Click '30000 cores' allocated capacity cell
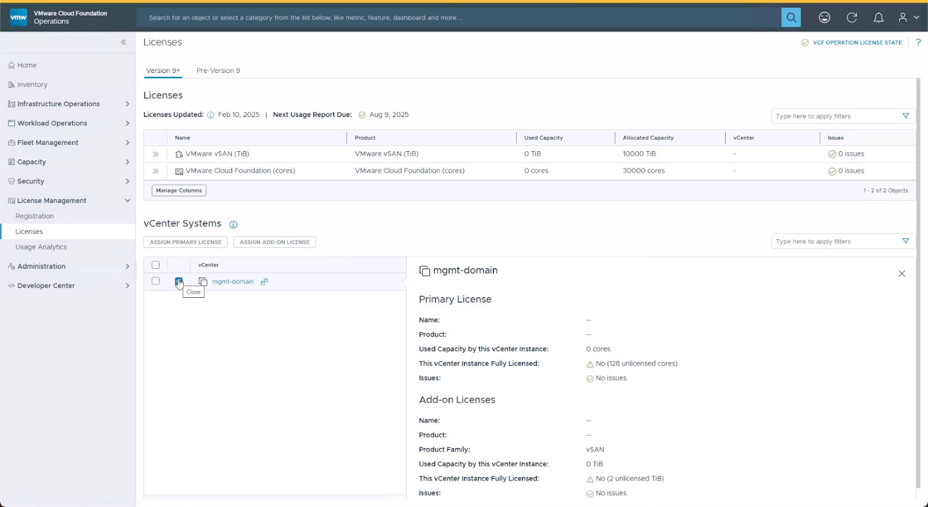The height and width of the screenshot is (507, 928). coord(644,171)
